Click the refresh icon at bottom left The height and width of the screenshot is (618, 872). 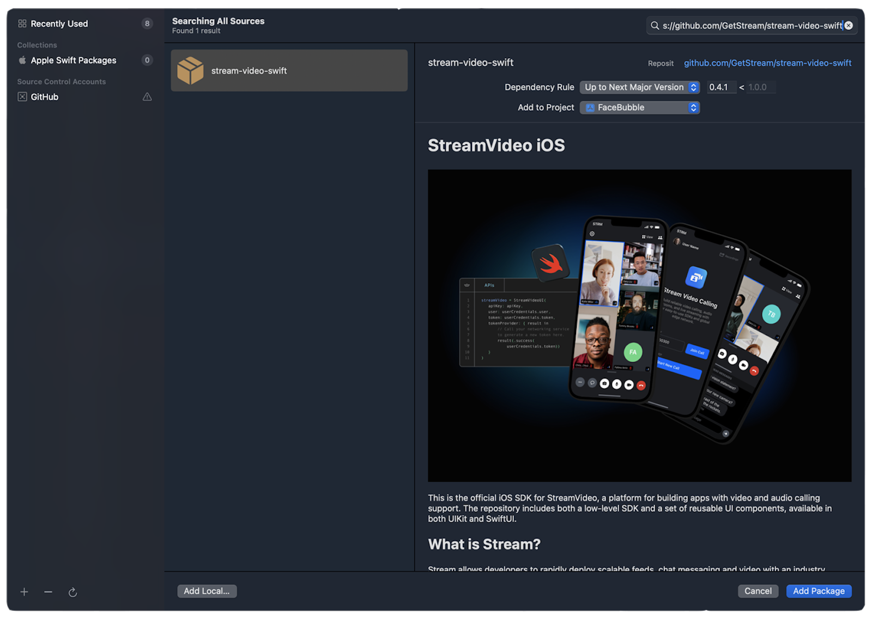click(x=72, y=592)
